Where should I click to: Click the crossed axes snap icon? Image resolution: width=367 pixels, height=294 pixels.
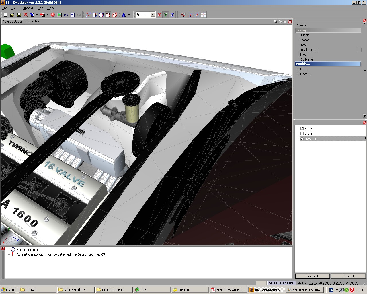(x=196, y=15)
